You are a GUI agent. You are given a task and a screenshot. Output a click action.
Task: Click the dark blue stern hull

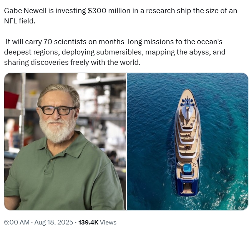pos(188,188)
